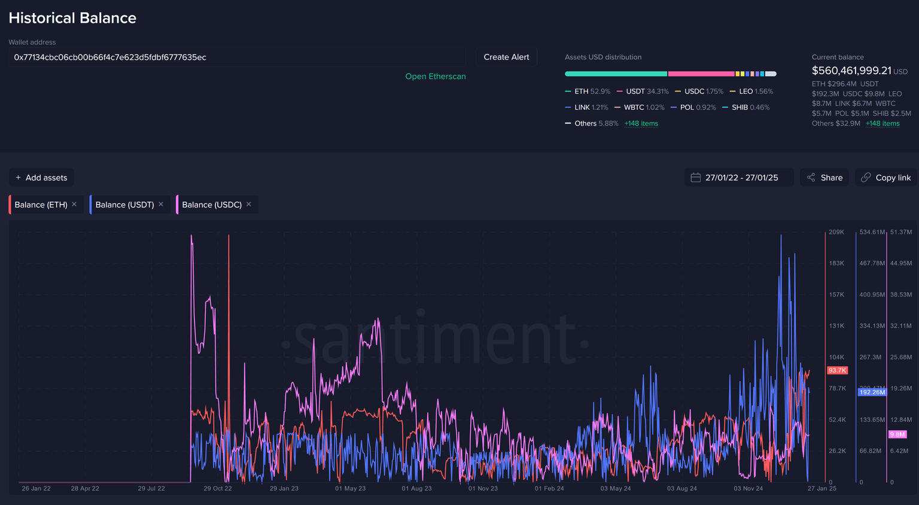Click the calendar icon by the date range
The width and height of the screenshot is (919, 505).
tap(695, 178)
